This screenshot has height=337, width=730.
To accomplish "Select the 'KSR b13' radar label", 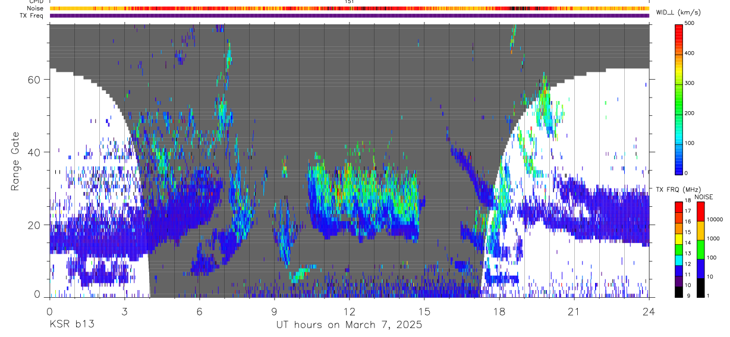I will (72, 325).
